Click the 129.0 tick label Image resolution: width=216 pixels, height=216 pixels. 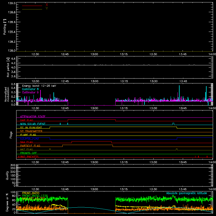click(x=12, y=3)
